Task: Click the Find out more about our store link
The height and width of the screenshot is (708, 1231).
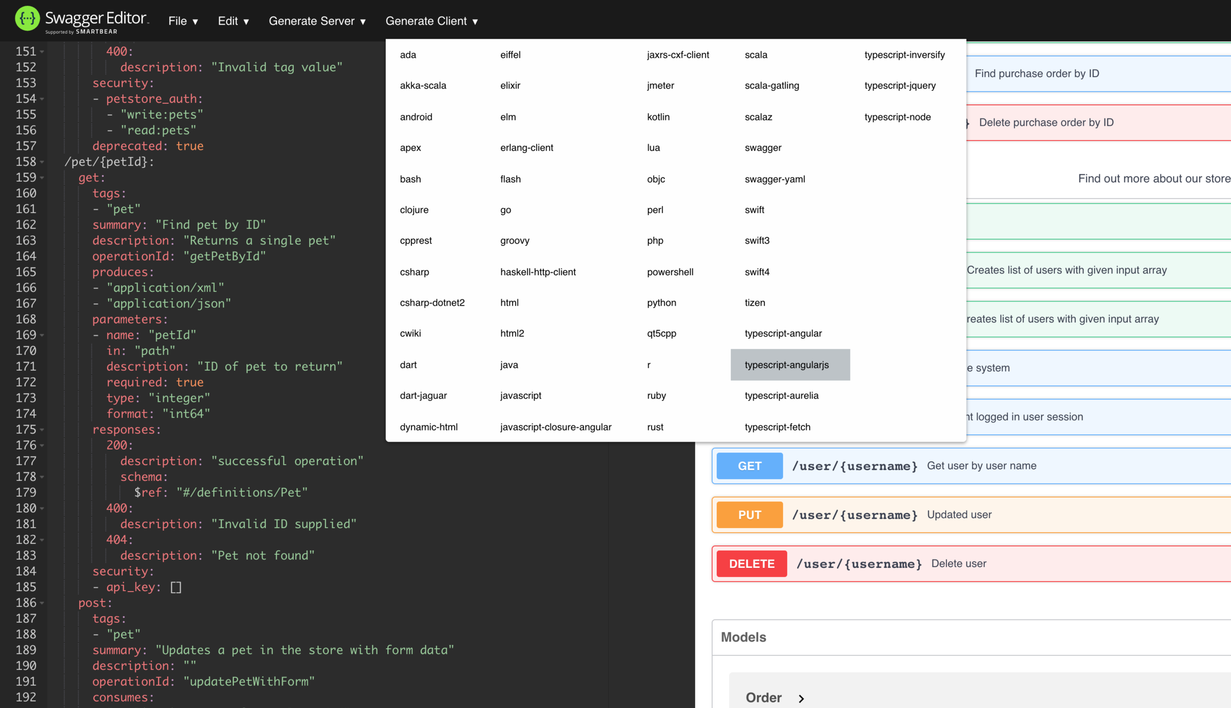Action: pyautogui.click(x=1153, y=178)
